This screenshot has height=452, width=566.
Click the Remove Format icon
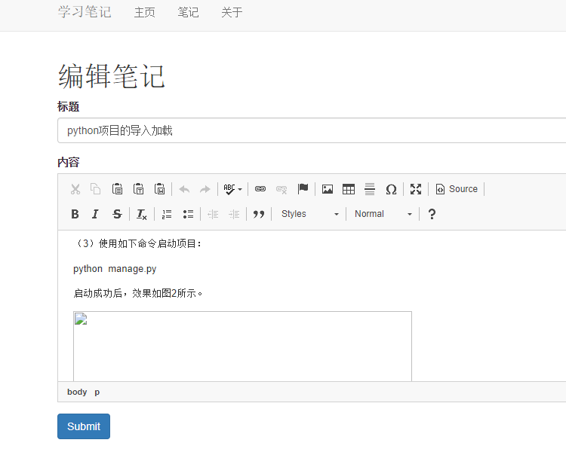[x=141, y=214]
